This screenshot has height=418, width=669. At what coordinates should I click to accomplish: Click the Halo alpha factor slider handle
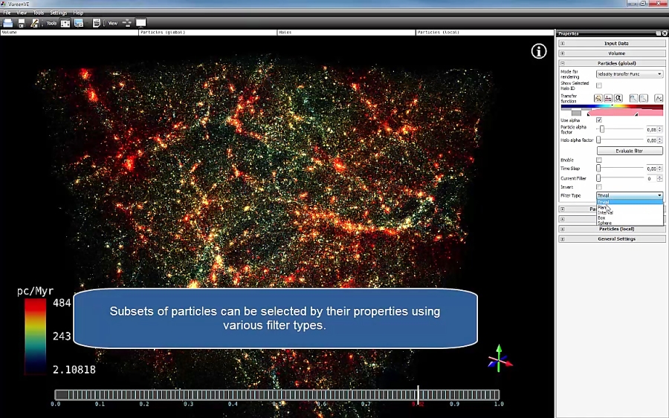[x=598, y=140]
